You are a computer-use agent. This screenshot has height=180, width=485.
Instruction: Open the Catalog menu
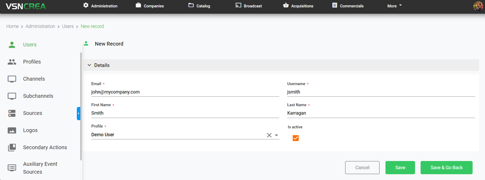[199, 6]
